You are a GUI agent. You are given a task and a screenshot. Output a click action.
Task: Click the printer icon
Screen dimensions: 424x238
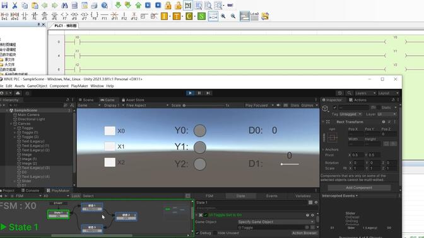[94, 5]
